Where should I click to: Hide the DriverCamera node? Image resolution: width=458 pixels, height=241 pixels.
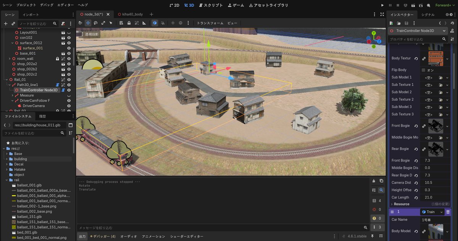click(x=69, y=106)
